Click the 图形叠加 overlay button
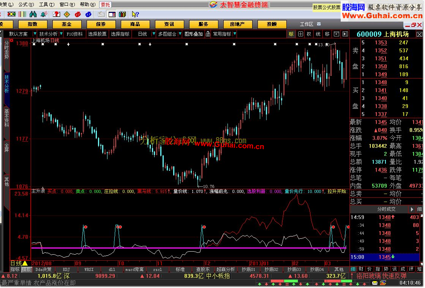This screenshot has width=425, height=288. tap(194, 34)
